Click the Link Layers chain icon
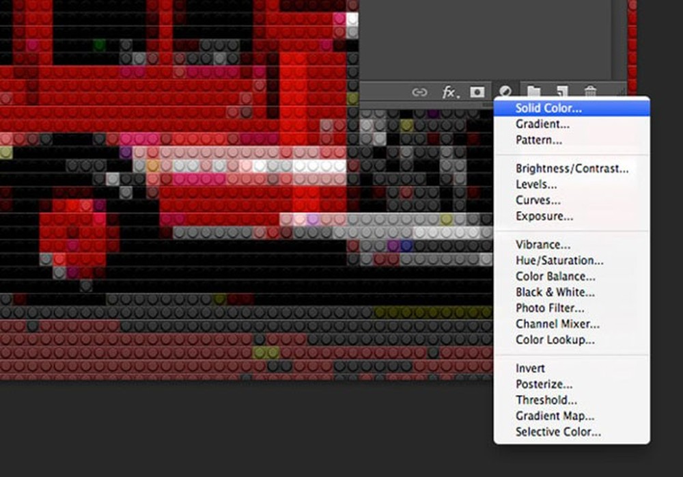 [x=421, y=91]
